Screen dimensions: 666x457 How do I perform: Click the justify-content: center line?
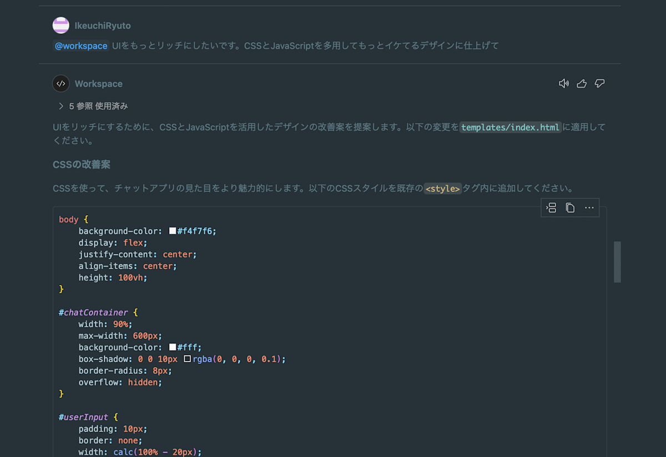tap(138, 254)
